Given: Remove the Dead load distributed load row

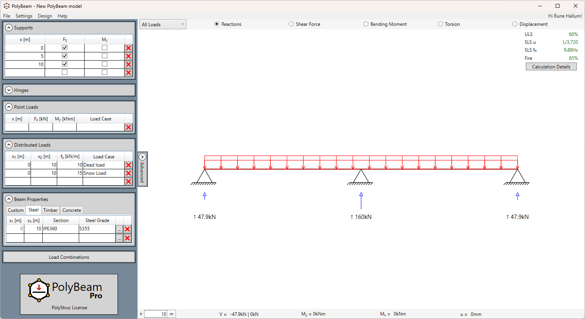Looking at the screenshot, I should (128, 165).
